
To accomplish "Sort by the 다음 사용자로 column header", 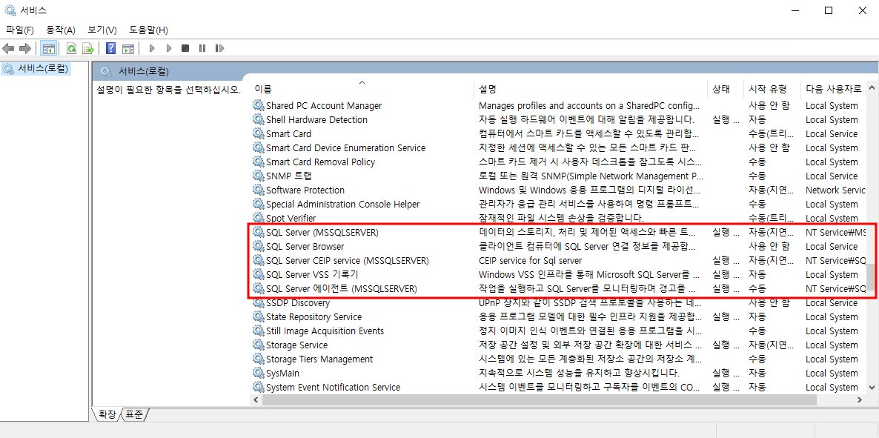I will [834, 89].
